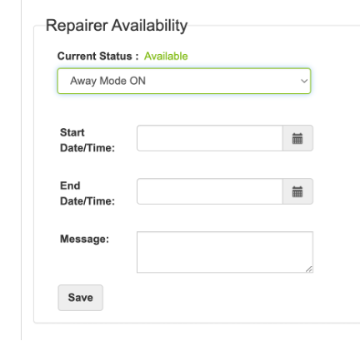Click the 'Message:' label

point(84,239)
